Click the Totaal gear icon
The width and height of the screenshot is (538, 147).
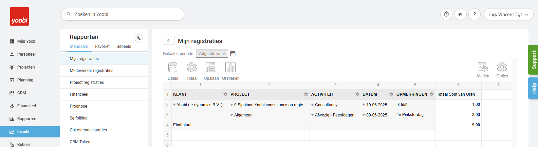coord(192,67)
